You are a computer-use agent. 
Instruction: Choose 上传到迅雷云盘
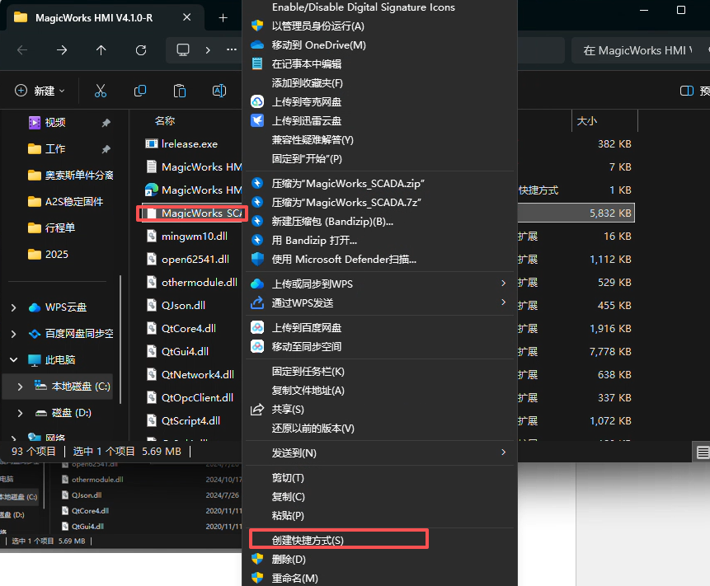(379, 121)
